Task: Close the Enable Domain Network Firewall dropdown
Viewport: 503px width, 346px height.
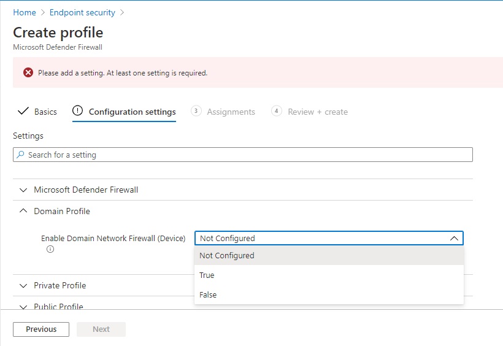Action: click(453, 238)
